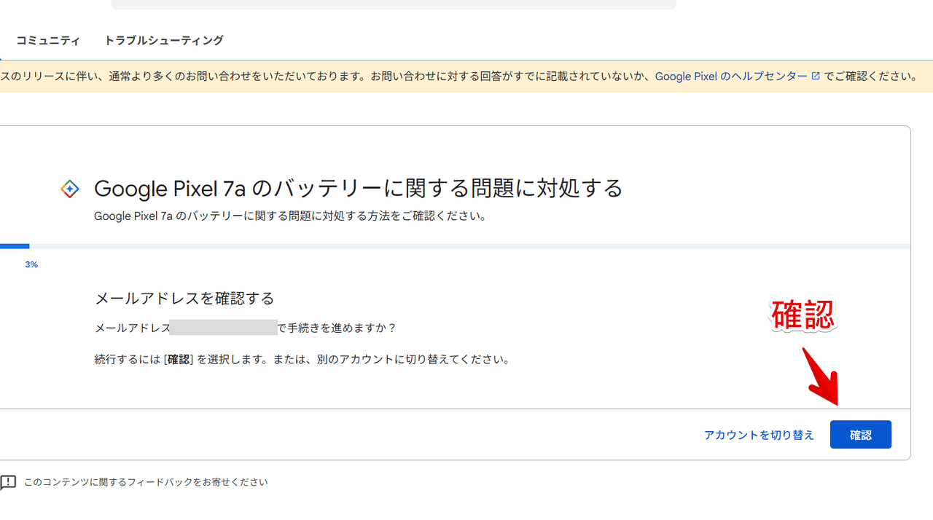Click アカウントを切り替え button

[x=759, y=435]
